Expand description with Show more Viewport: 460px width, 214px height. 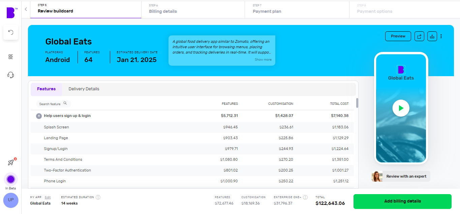tap(263, 60)
